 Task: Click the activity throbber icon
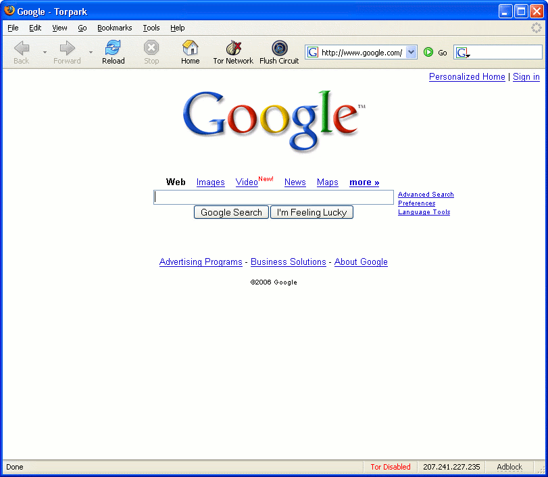(x=536, y=28)
